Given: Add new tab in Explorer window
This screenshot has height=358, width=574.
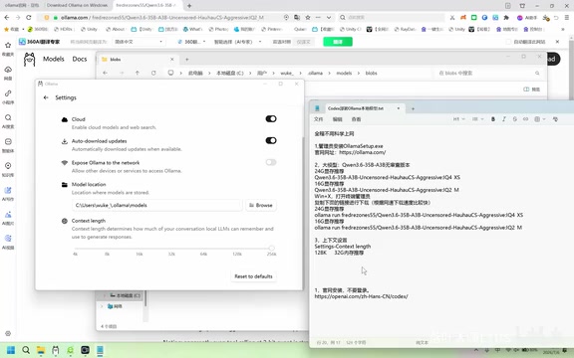Looking at the screenshot, I should [186, 60].
